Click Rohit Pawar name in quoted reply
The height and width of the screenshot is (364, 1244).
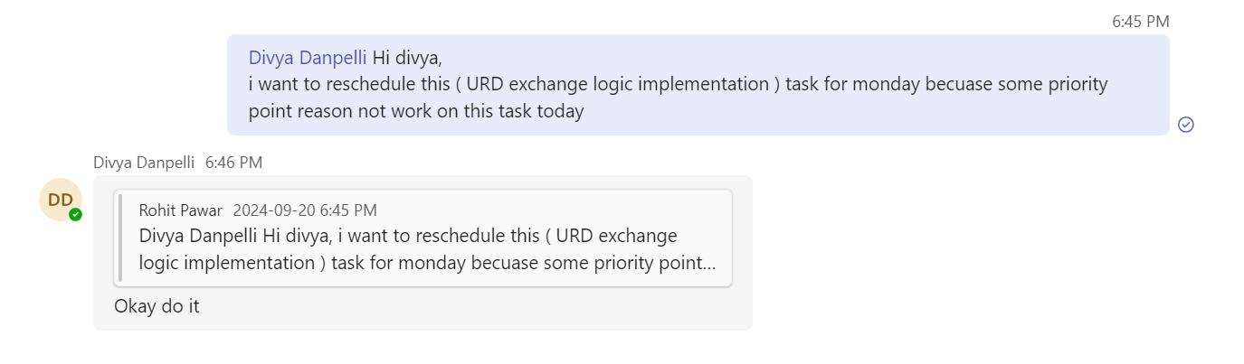(181, 210)
